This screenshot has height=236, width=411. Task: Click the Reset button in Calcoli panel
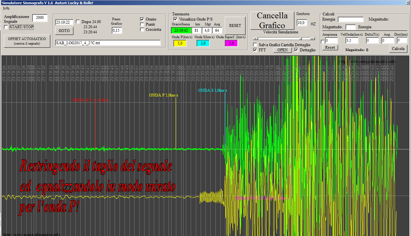coord(330,47)
